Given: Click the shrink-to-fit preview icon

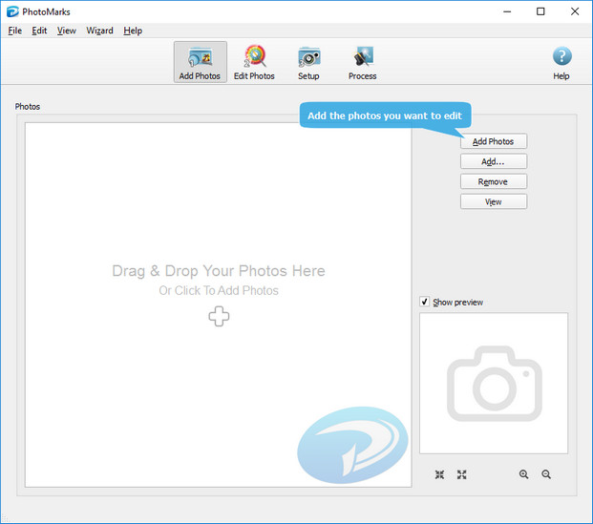Looking at the screenshot, I should click(439, 474).
